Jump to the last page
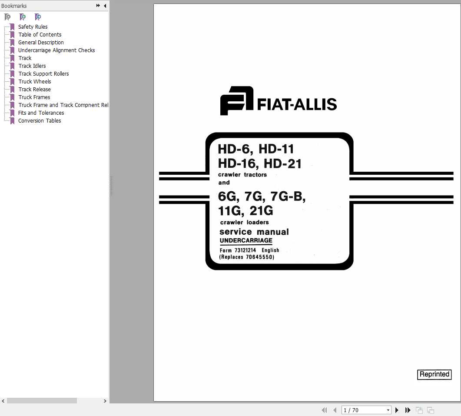Image resolution: width=461 pixels, height=416 pixels. (x=408, y=410)
